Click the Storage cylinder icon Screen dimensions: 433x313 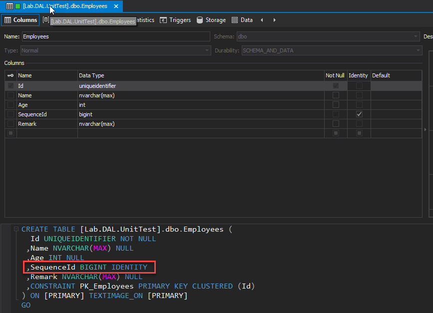click(x=200, y=20)
